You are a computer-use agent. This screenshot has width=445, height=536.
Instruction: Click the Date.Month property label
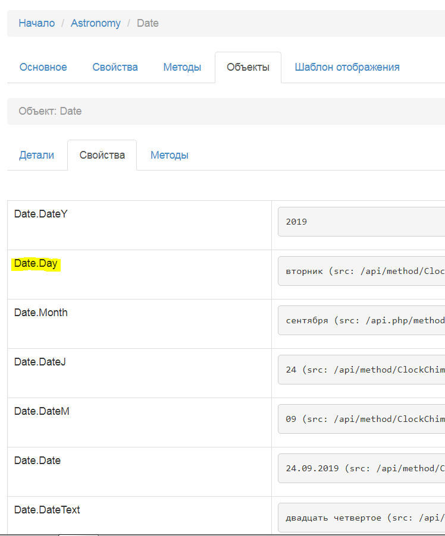pos(40,313)
